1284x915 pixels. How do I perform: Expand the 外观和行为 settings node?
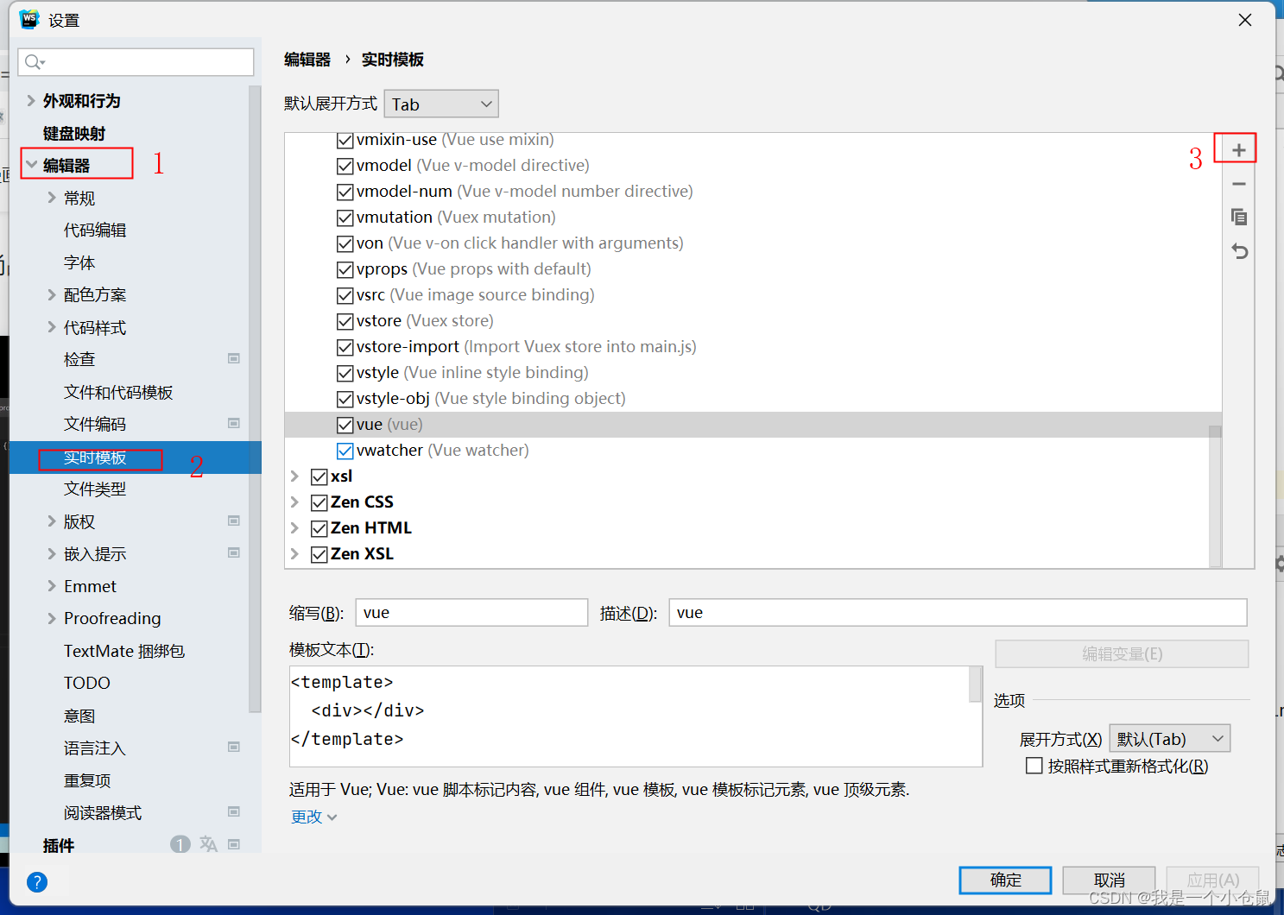click(x=31, y=101)
